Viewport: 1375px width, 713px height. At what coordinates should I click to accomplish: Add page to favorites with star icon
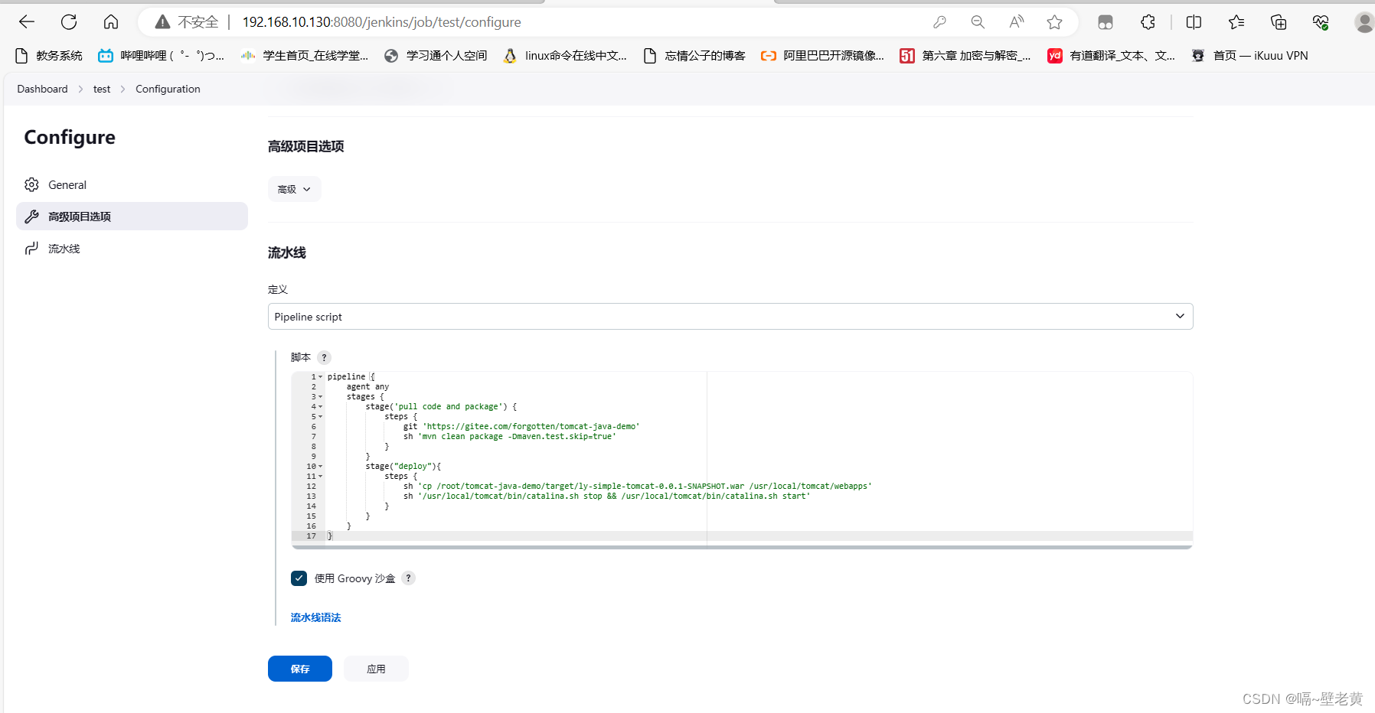coord(1054,22)
